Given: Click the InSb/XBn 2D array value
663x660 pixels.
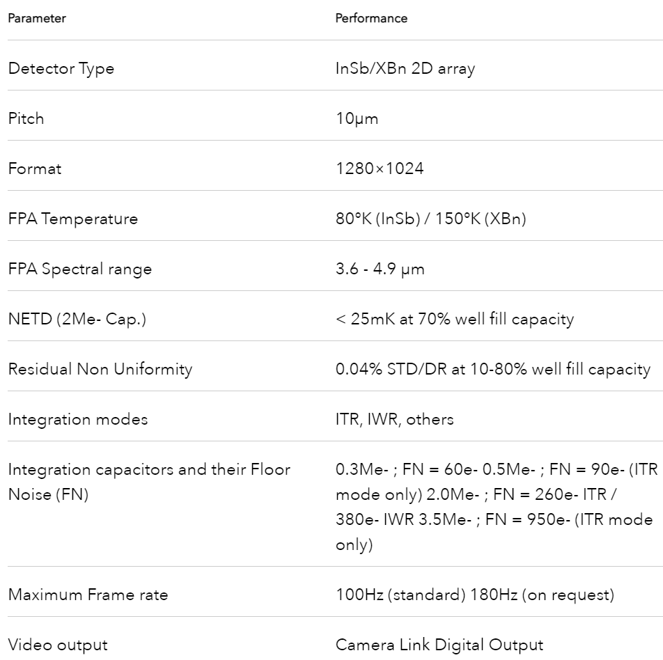Looking at the screenshot, I should (405, 68).
